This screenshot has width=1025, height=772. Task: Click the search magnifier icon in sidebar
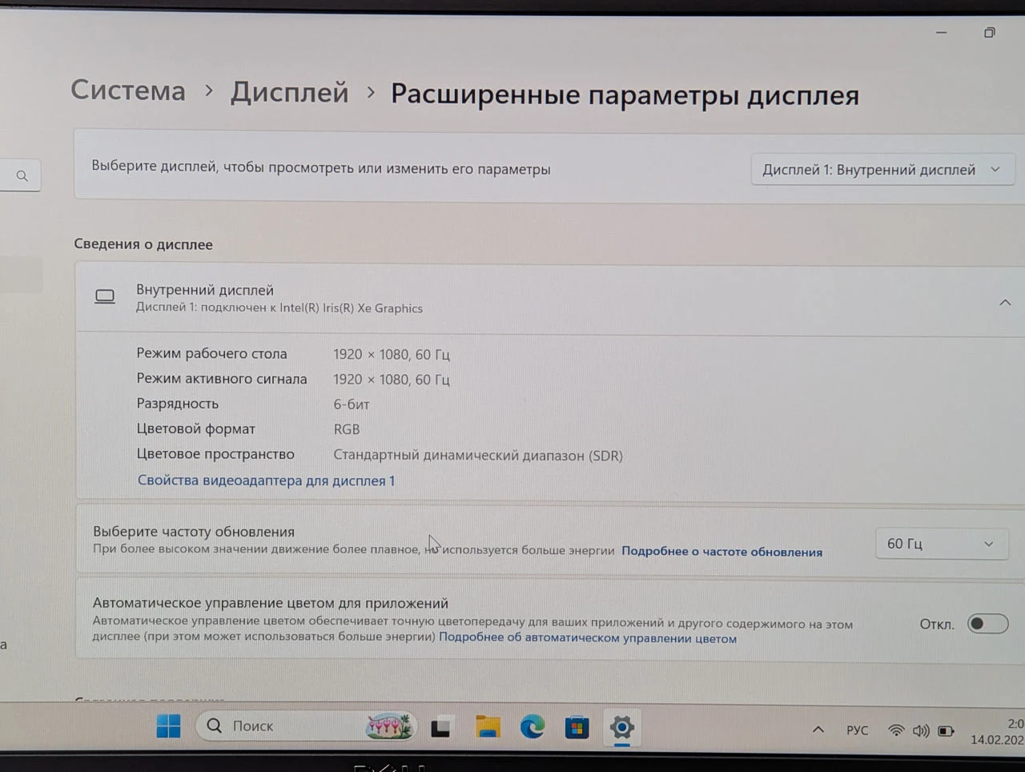coord(22,175)
